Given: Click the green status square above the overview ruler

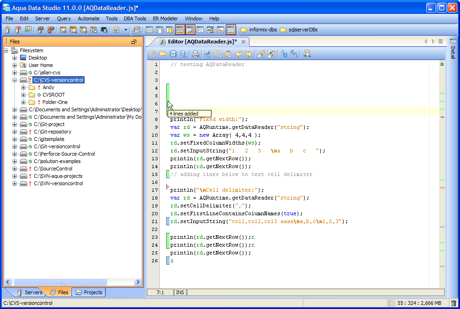Looking at the screenshot, I should pyautogui.click(x=442, y=64).
